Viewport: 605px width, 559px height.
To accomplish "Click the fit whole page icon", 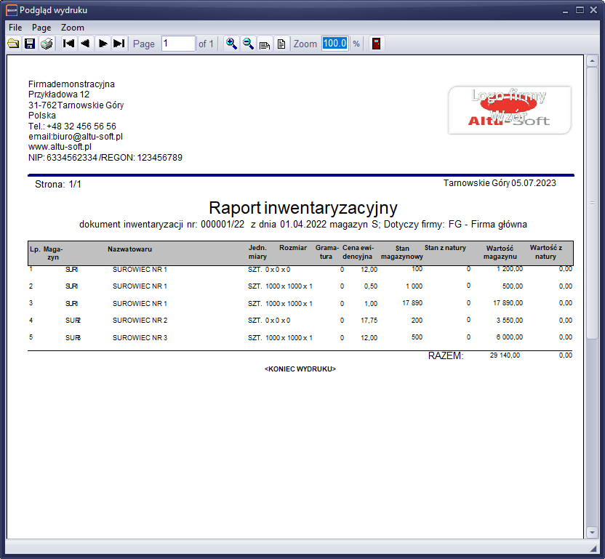I will coord(281,44).
